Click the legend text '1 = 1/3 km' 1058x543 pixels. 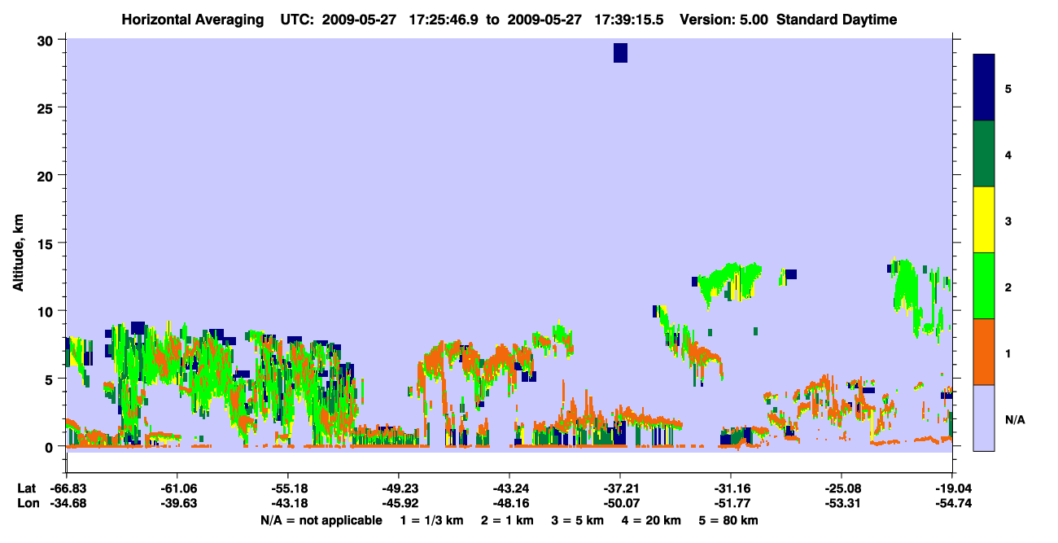click(431, 520)
